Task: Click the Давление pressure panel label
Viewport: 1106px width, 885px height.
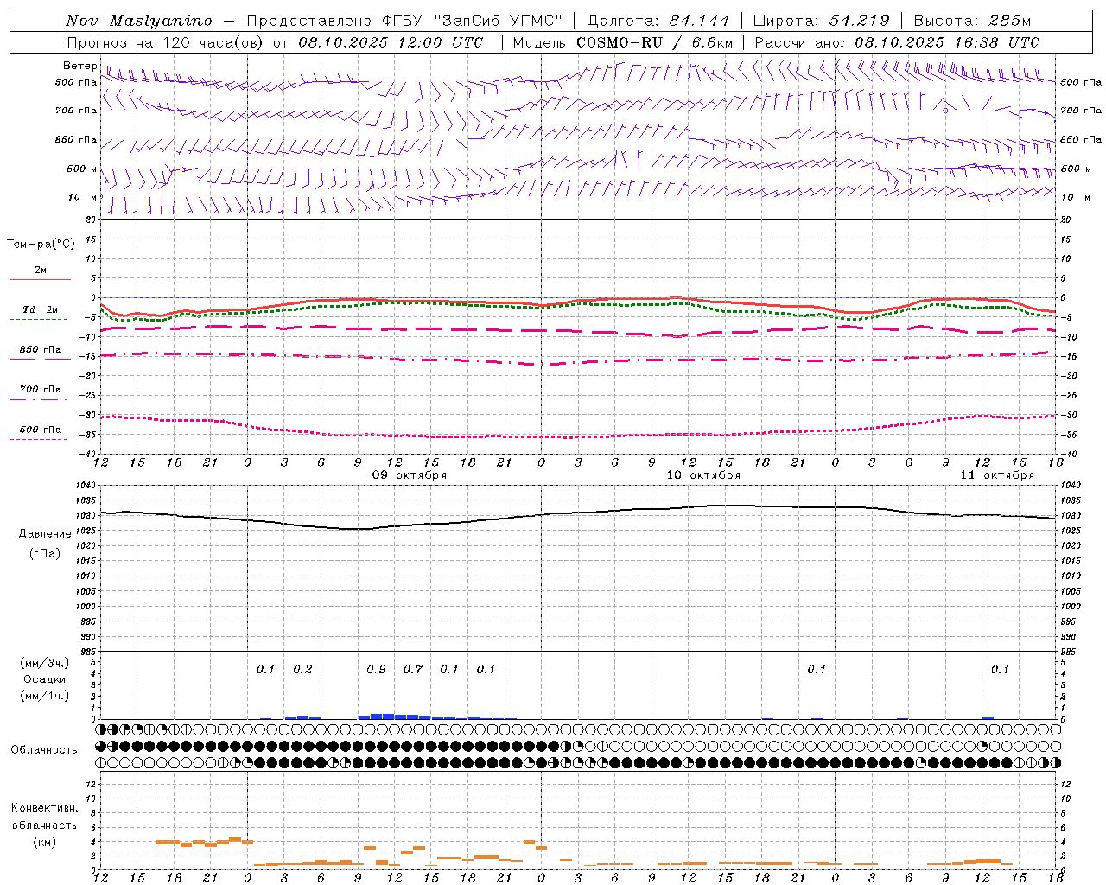Action: [45, 534]
